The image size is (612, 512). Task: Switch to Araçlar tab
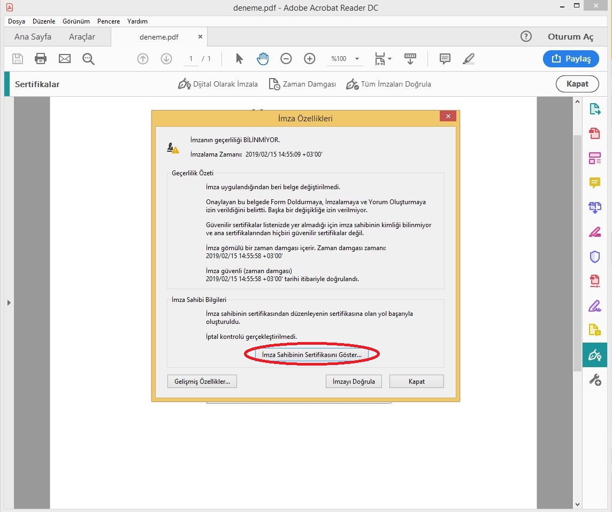[82, 37]
